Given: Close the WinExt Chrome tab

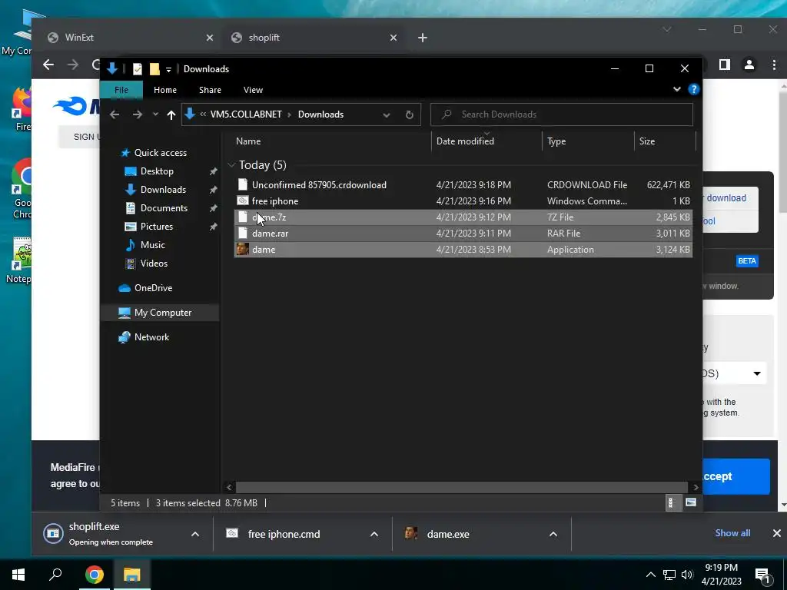Looking at the screenshot, I should [210, 38].
